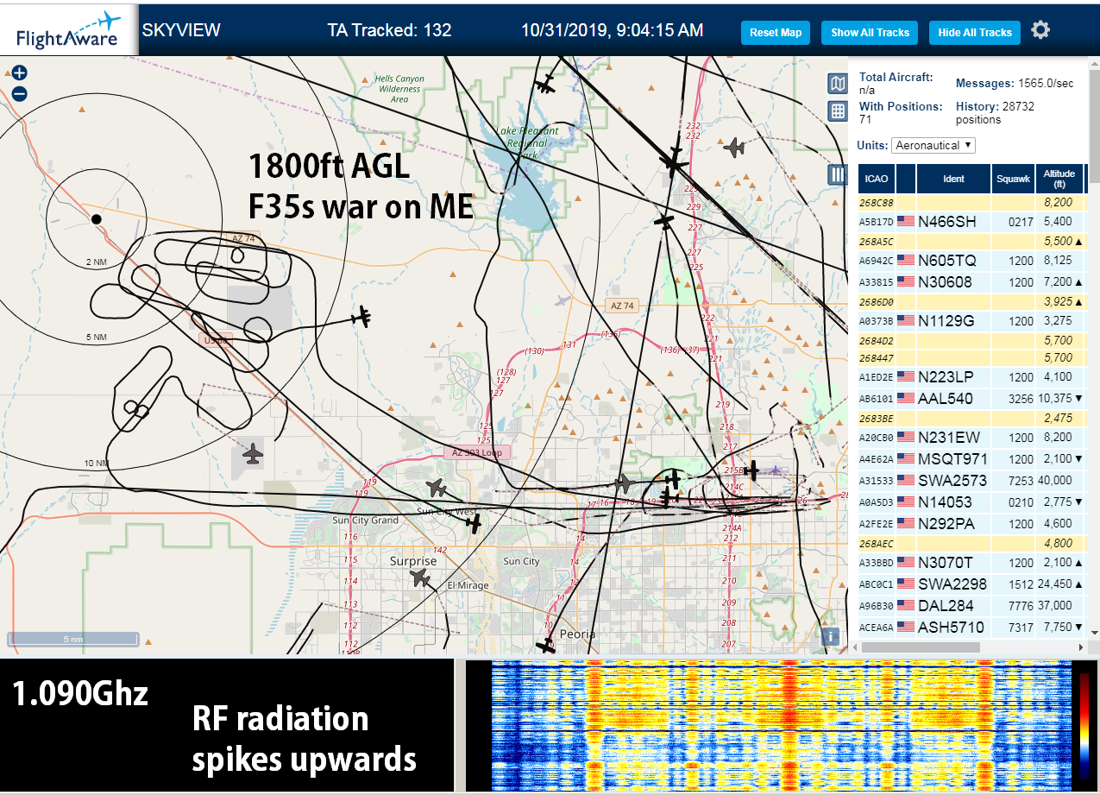Image resolution: width=1100 pixels, height=795 pixels.
Task: Click the date and time display
Action: tap(612, 30)
